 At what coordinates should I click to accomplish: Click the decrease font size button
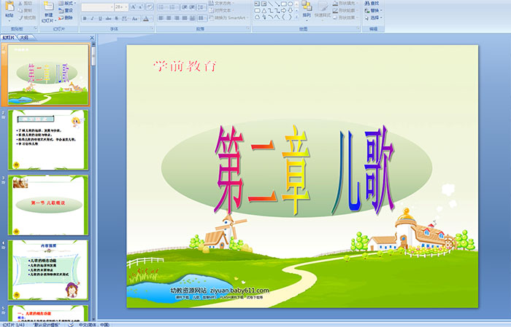140,7
